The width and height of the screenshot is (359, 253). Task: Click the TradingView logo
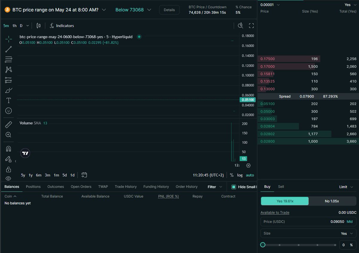[25, 153]
